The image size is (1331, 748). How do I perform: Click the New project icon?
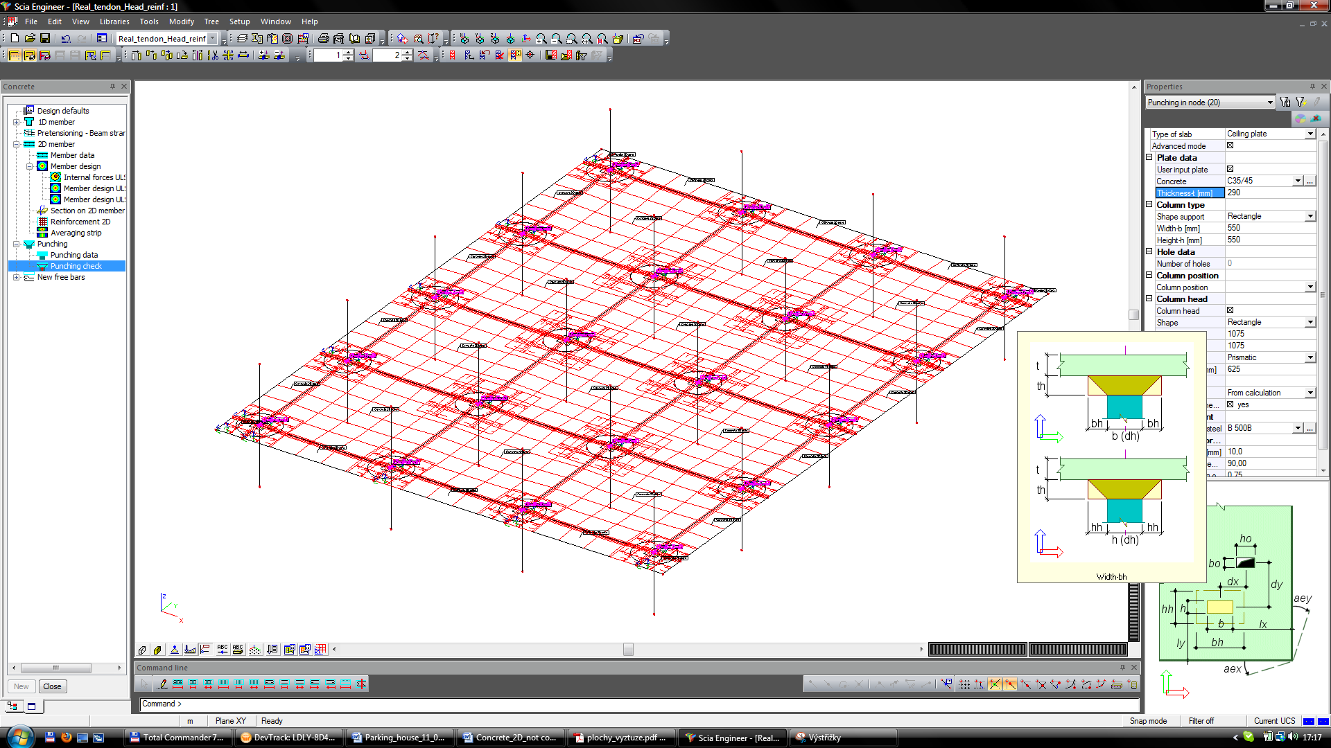pyautogui.click(x=15, y=39)
